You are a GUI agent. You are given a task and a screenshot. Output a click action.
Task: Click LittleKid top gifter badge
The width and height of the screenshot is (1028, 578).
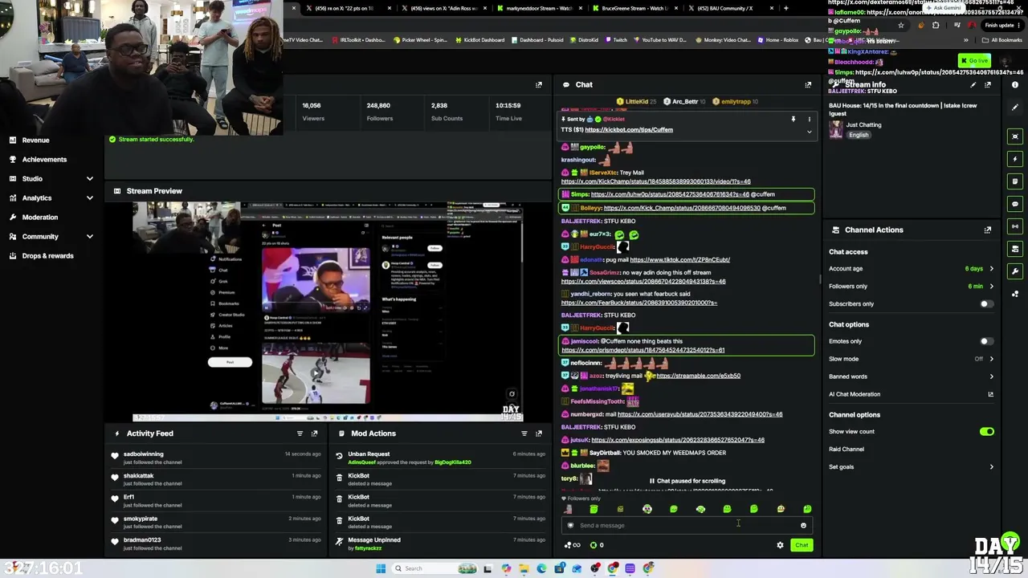[x=636, y=102]
